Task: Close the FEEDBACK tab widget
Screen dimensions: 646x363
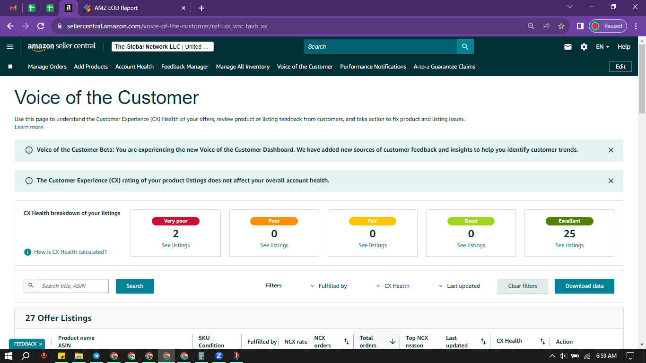Action: (x=41, y=344)
